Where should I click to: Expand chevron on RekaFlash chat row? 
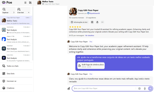click(x=30, y=46)
